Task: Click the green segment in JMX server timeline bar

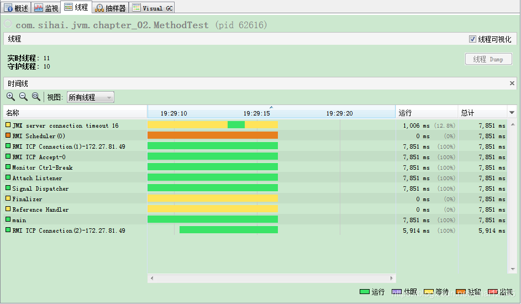Action: point(236,124)
